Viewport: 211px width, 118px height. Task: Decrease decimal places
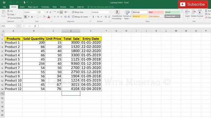tap(109, 17)
